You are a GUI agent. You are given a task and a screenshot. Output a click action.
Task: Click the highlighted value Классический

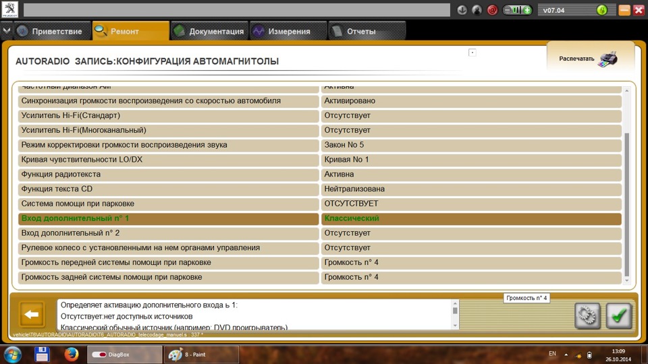coord(471,218)
